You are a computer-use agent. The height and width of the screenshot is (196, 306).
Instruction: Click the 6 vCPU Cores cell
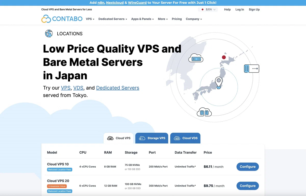tap(87, 186)
